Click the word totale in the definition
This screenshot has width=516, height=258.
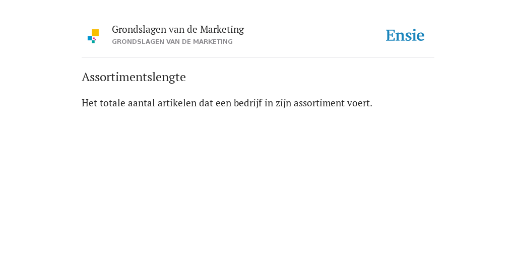click(x=112, y=103)
